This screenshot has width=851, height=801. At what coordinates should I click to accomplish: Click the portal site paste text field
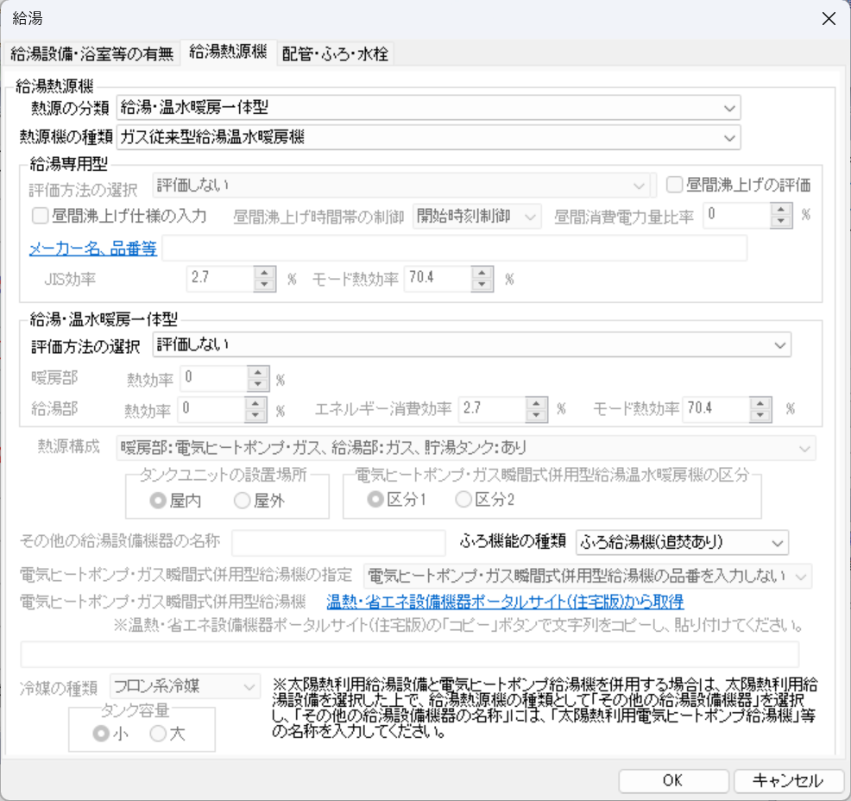(410, 654)
